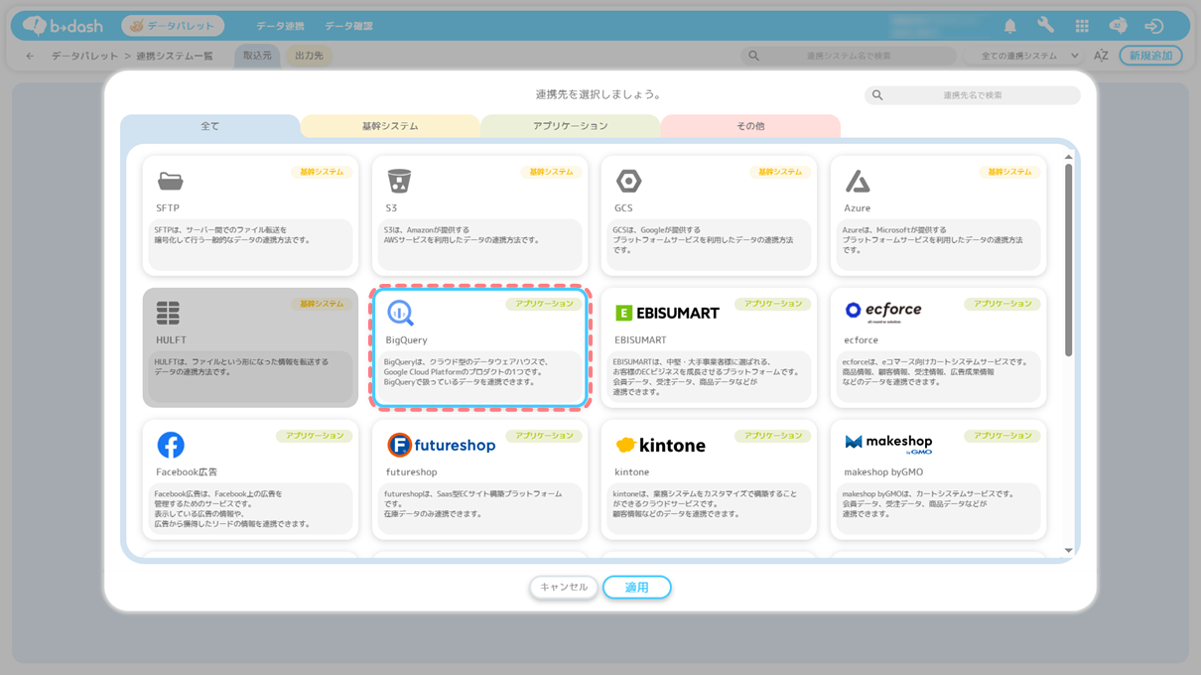The height and width of the screenshot is (675, 1201).
Task: Open the wrench settings tool
Action: click(1046, 26)
